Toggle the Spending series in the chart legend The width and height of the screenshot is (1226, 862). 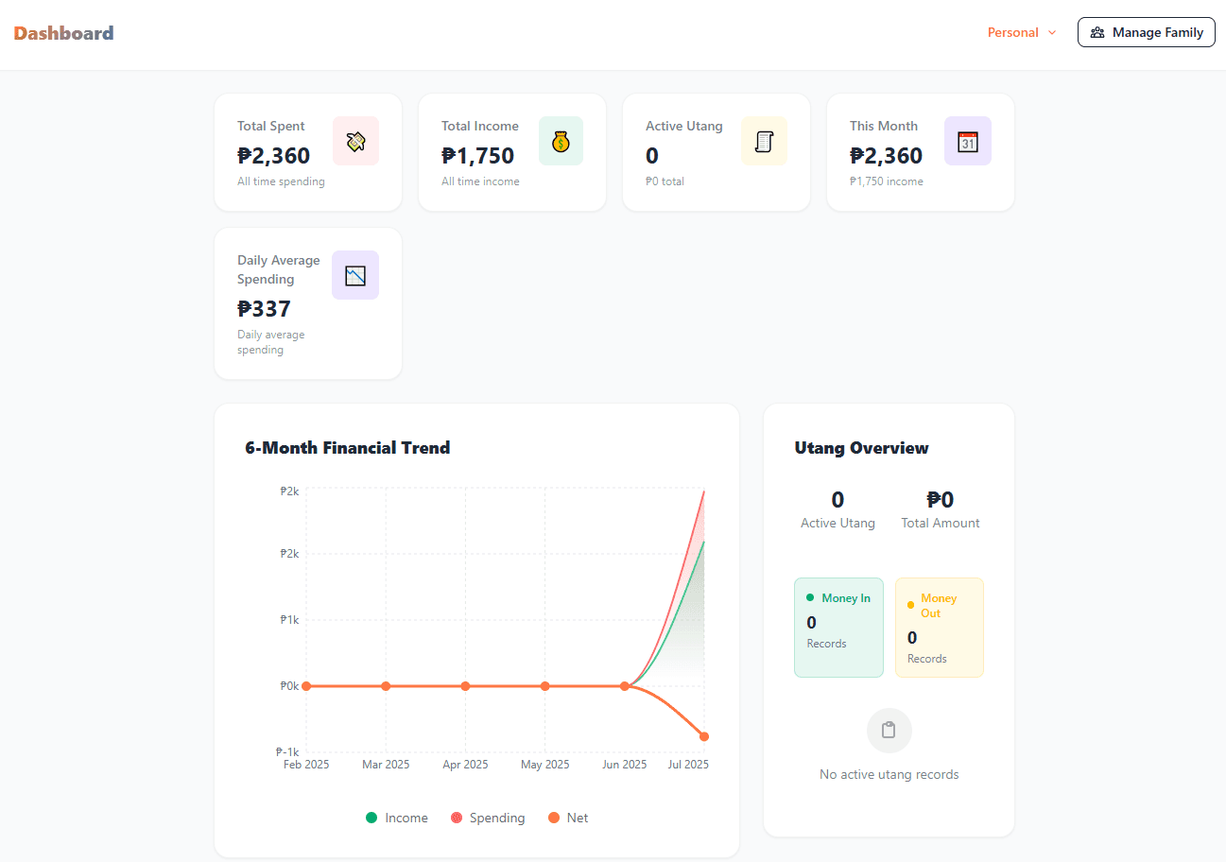coord(488,818)
